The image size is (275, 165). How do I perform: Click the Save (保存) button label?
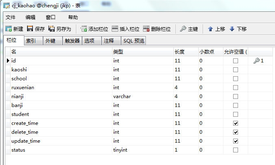40,29
